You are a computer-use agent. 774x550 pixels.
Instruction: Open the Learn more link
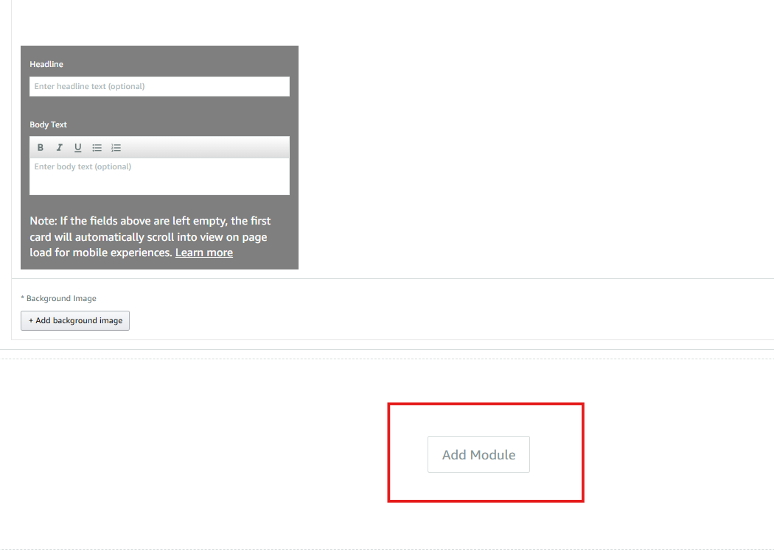pyautogui.click(x=204, y=253)
